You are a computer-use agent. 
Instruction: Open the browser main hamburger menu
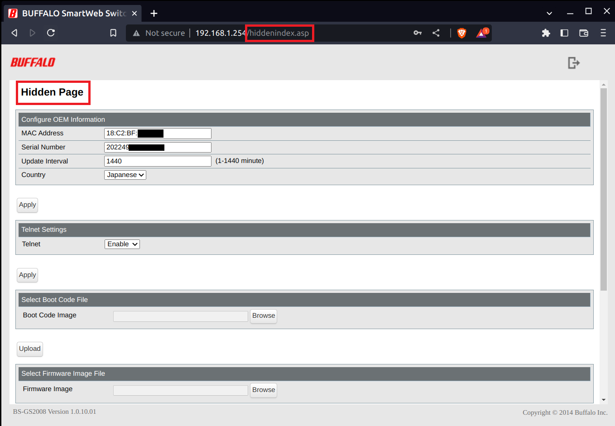pyautogui.click(x=603, y=33)
